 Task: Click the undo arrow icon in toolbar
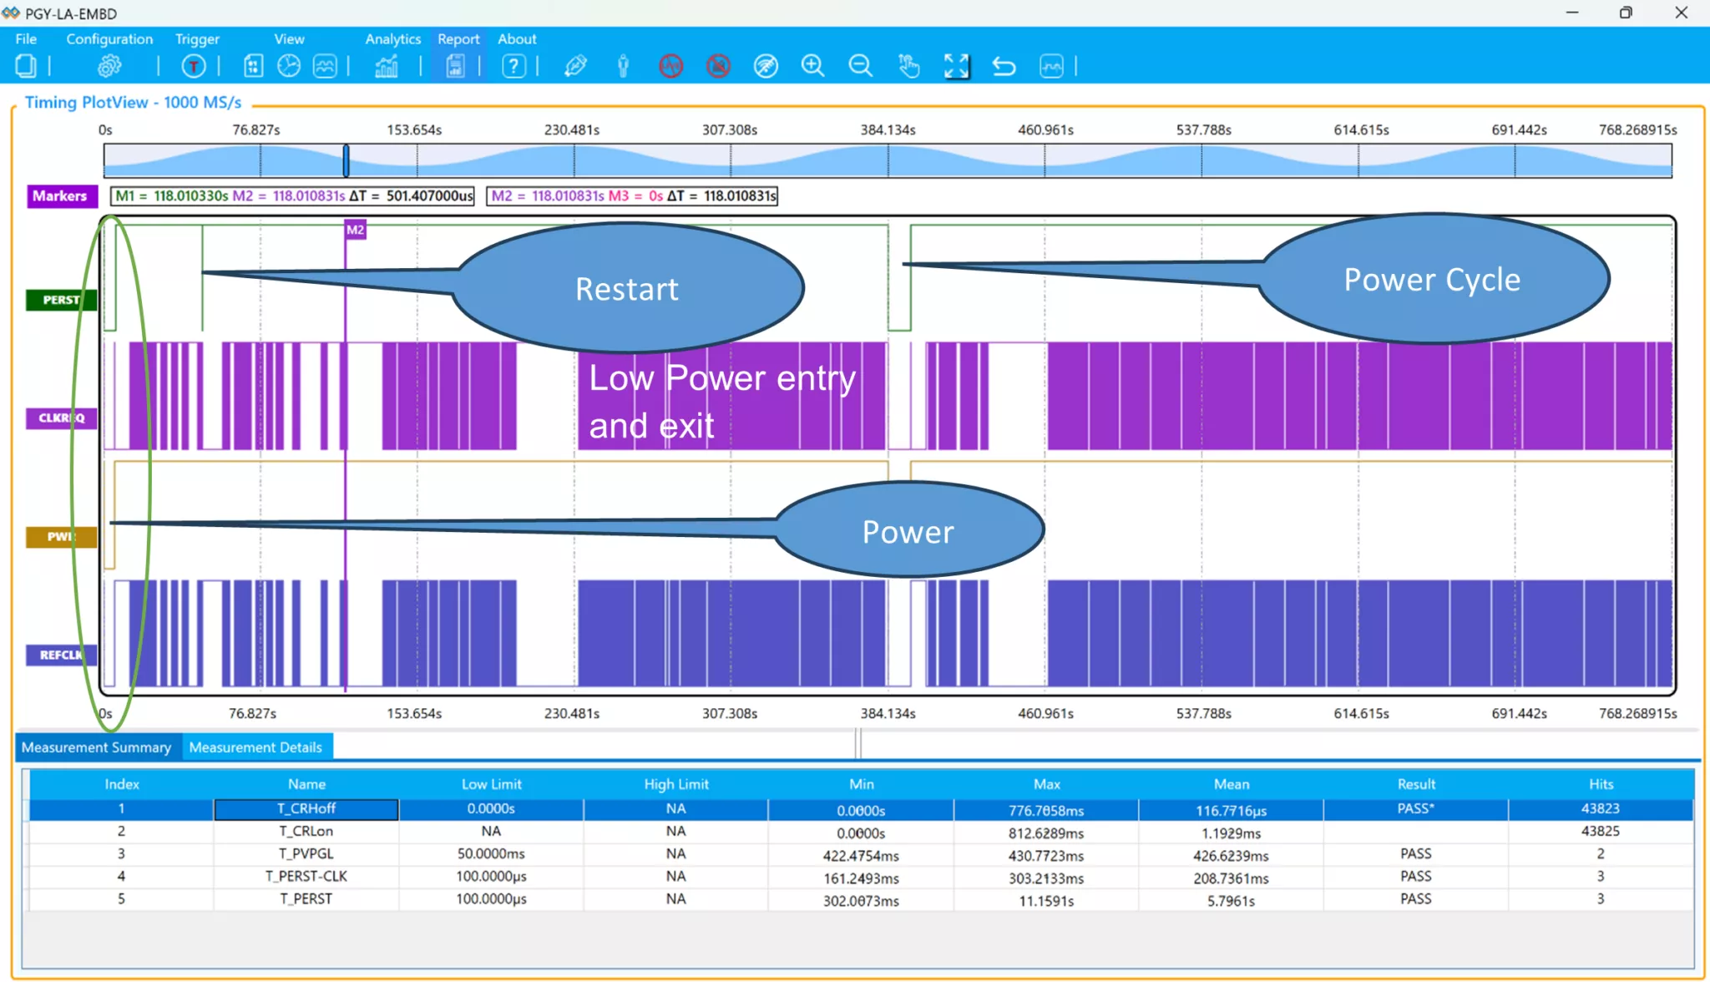click(x=1004, y=66)
